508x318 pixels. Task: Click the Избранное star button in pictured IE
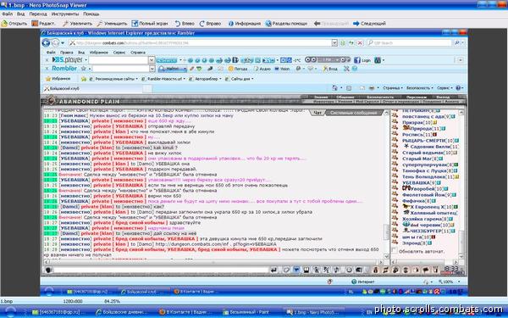(x=58, y=79)
